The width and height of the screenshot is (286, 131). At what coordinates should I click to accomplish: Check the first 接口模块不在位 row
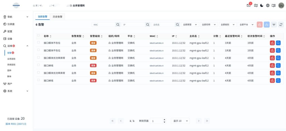pos(38,42)
